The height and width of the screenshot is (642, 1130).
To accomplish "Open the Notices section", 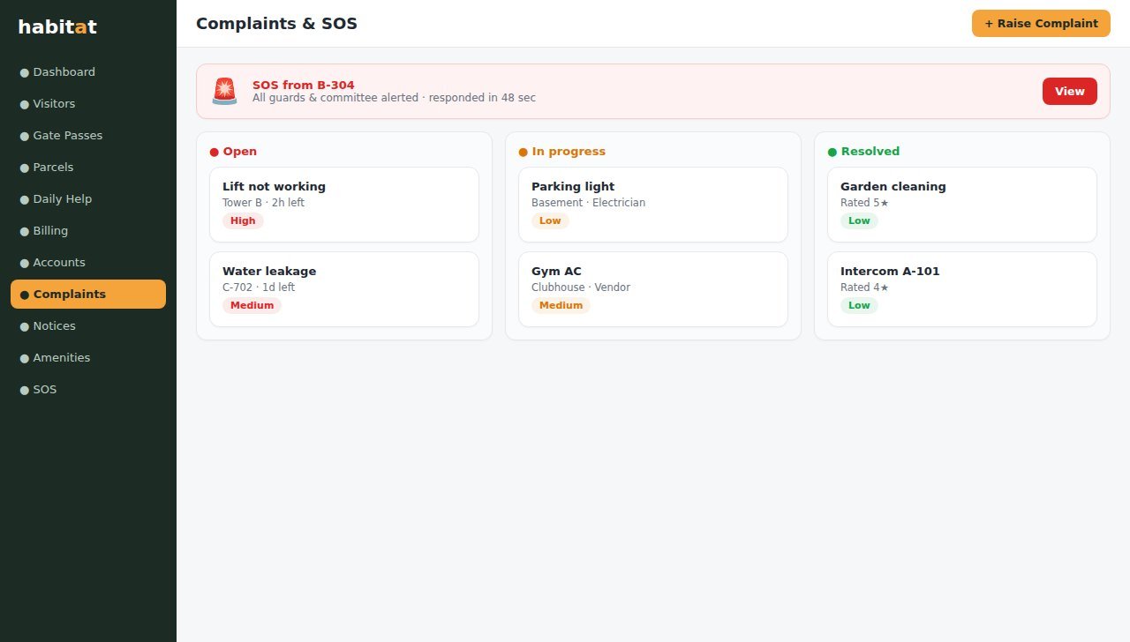I will (x=88, y=326).
